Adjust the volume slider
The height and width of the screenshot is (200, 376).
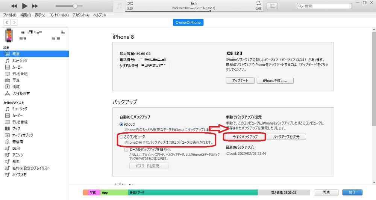tap(75, 6)
